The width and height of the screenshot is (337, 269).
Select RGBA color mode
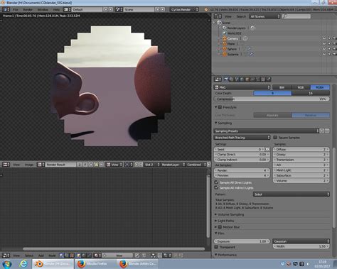320,87
